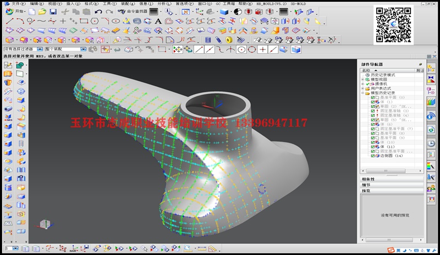Click the New file icon
Viewport: 440px width, 255px height.
point(32,12)
